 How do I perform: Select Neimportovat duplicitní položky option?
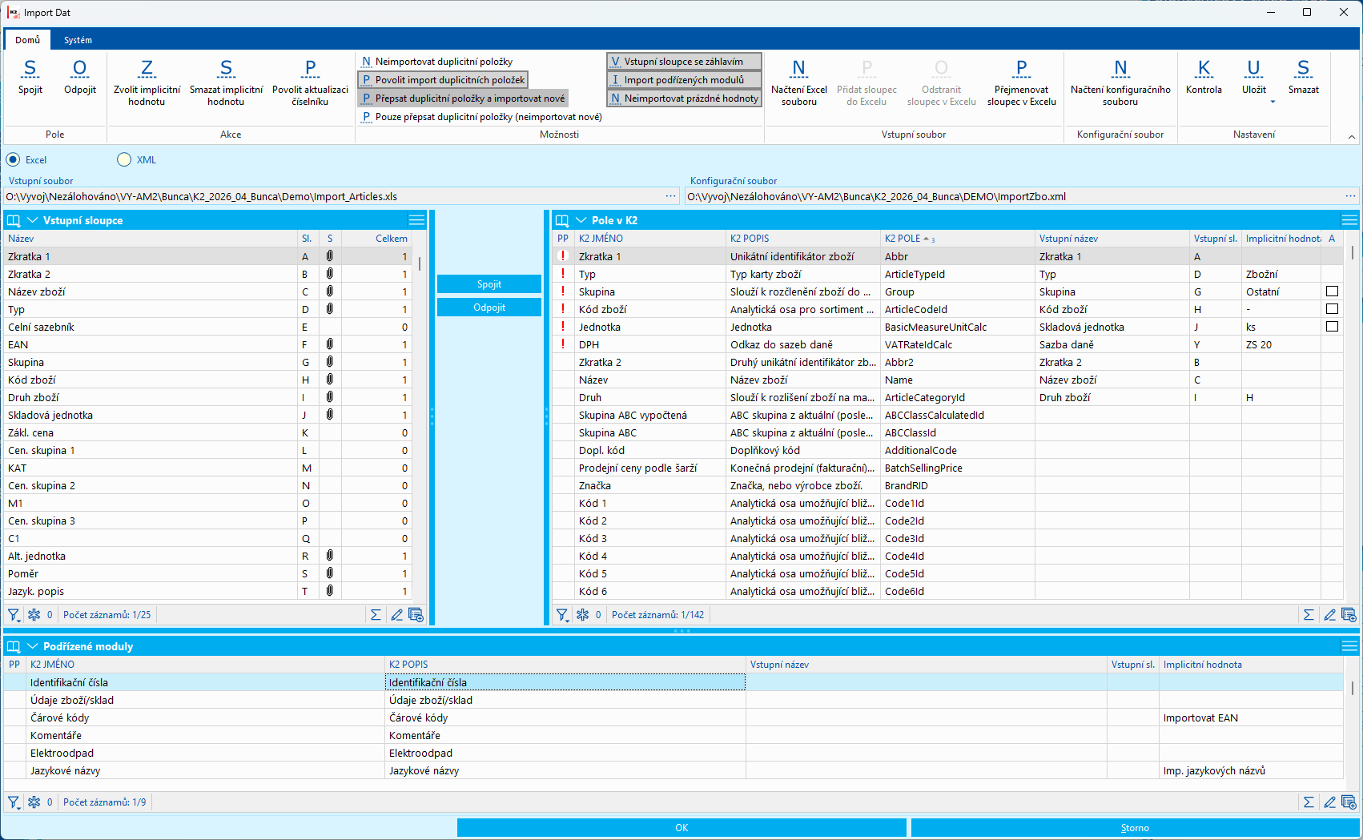(x=436, y=62)
